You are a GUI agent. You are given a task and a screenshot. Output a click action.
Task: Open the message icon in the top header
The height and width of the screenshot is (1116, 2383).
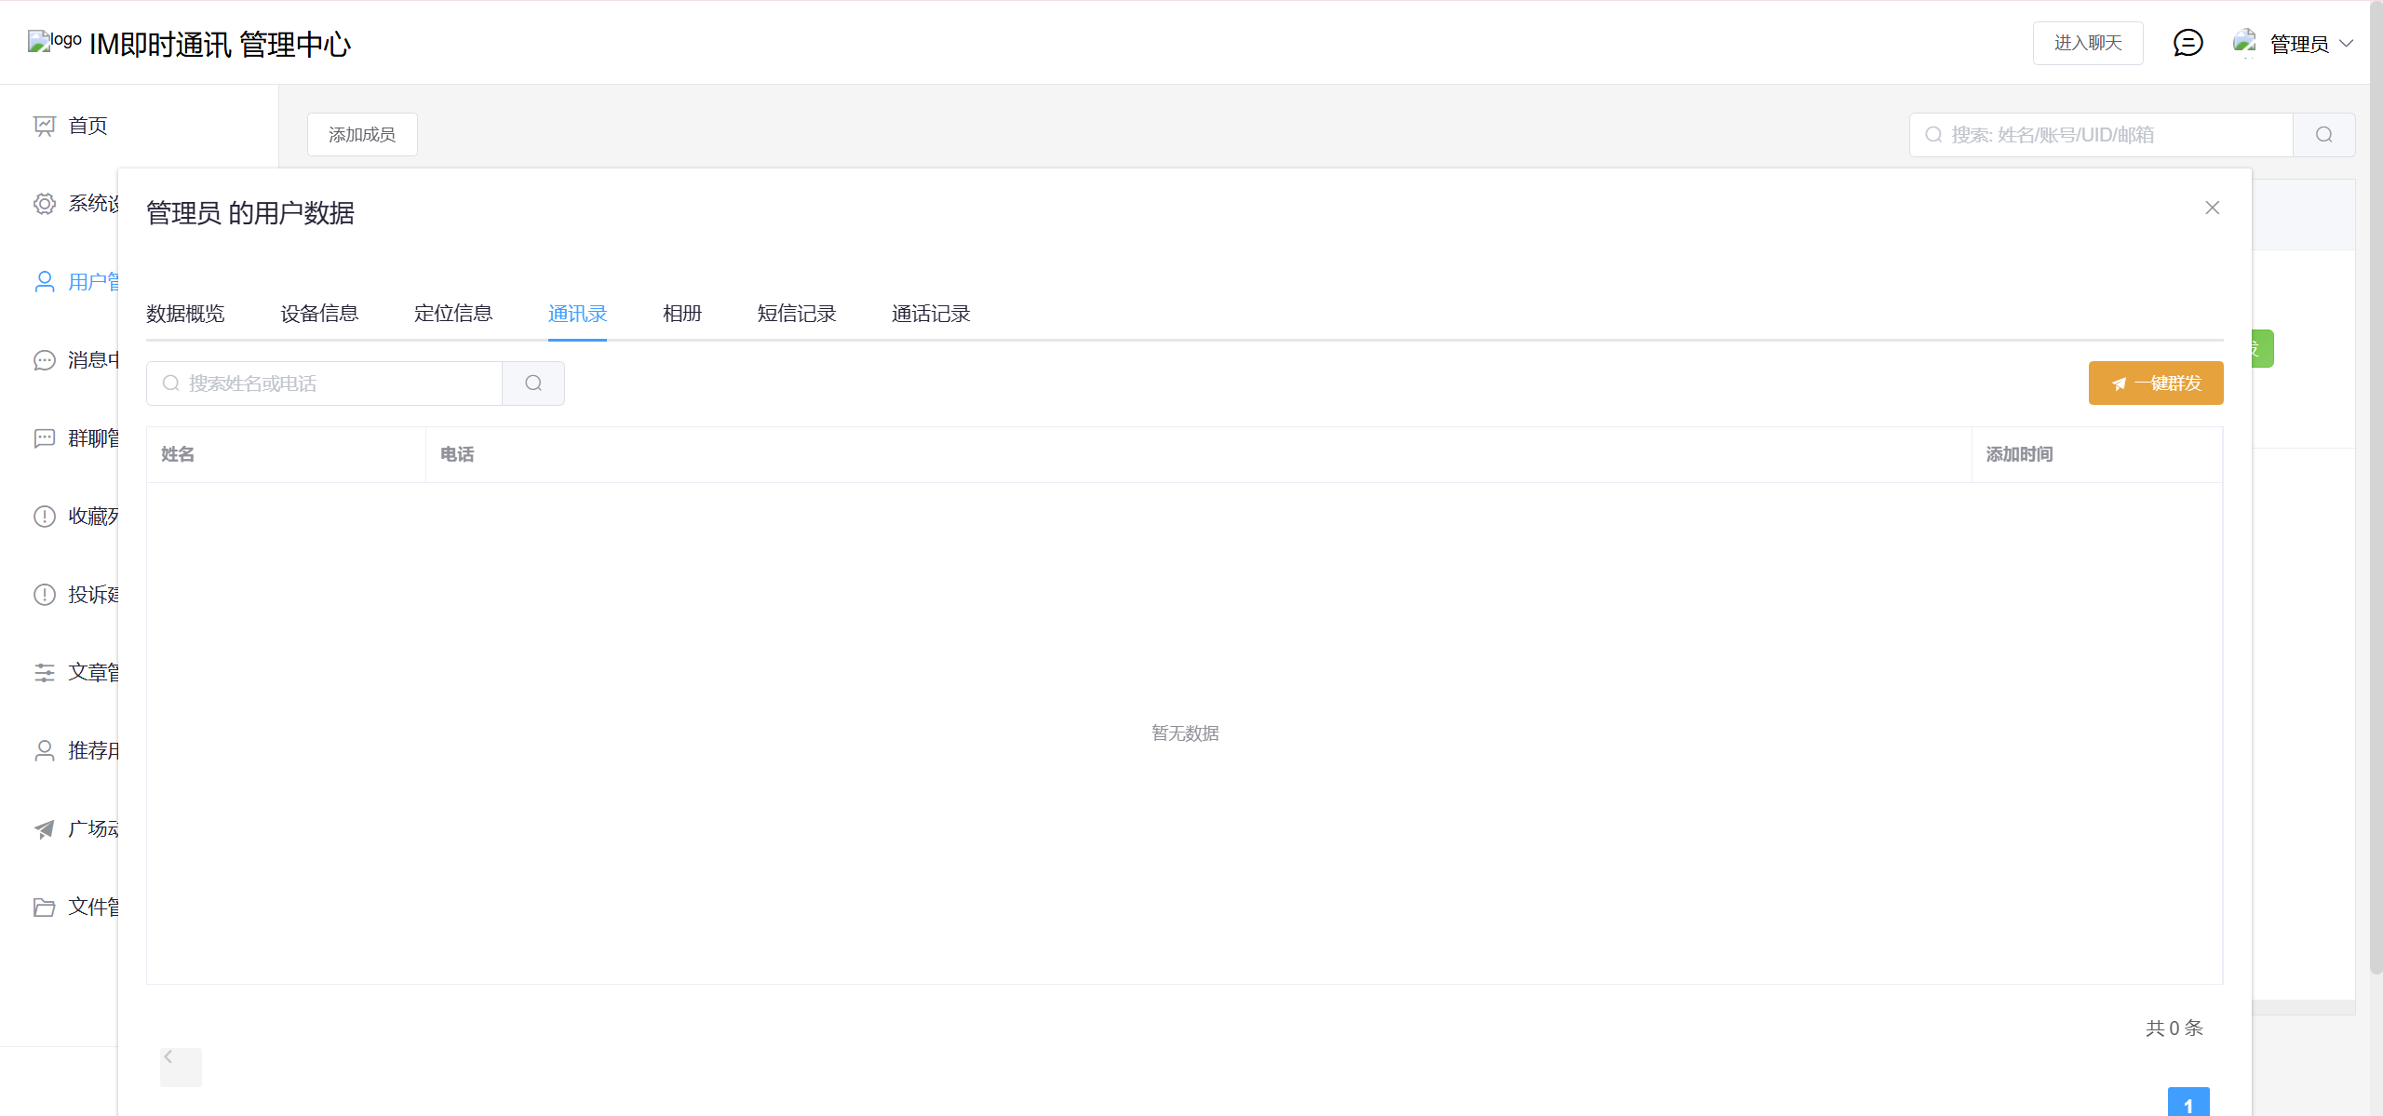pos(2188,43)
